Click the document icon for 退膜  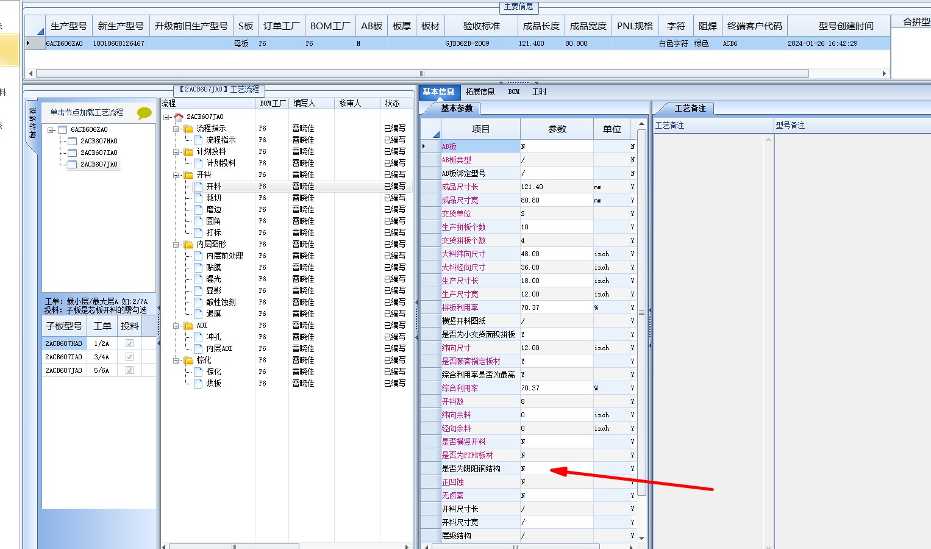tap(198, 314)
